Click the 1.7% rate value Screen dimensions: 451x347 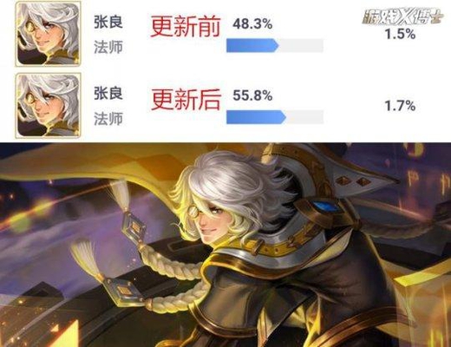pyautogui.click(x=400, y=106)
